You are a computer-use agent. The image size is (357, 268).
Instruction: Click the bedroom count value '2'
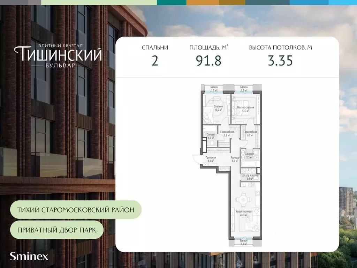pos(155,61)
